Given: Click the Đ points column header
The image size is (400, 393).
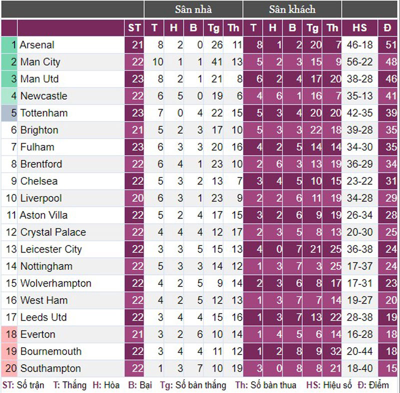Looking at the screenshot, I should [387, 28].
